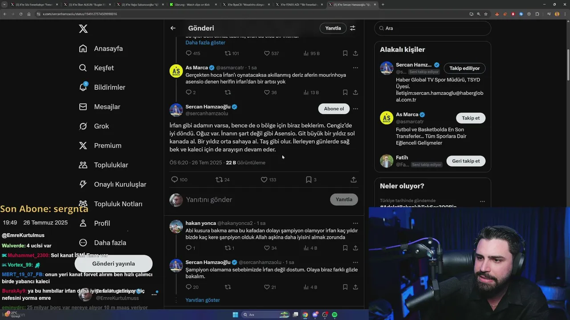Open Sercan Hamzaoğlu's main post avatar

tap(176, 110)
